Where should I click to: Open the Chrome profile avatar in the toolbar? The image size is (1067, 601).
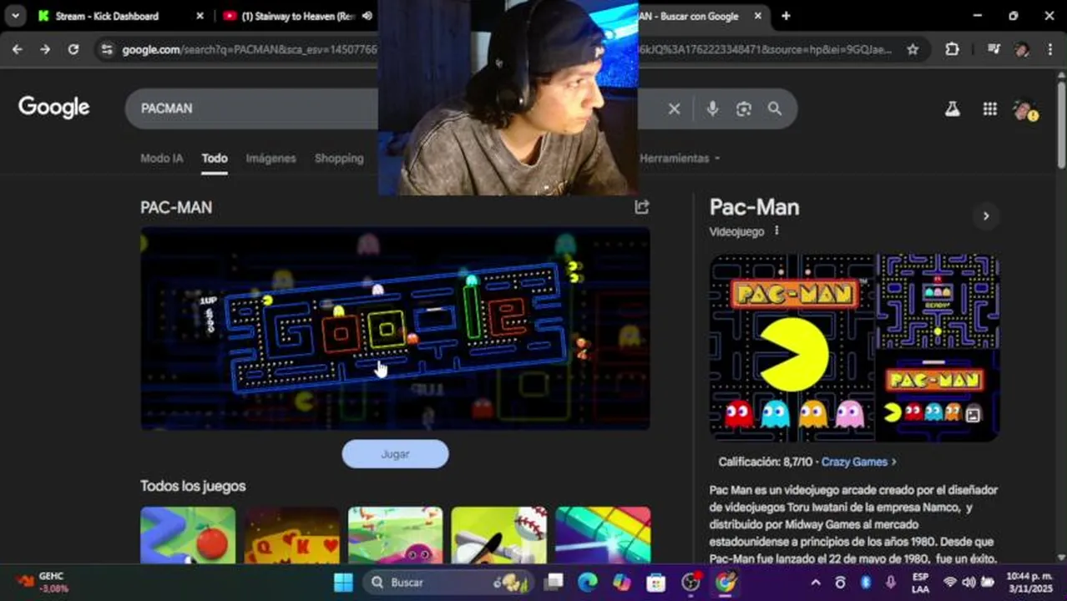point(1022,49)
